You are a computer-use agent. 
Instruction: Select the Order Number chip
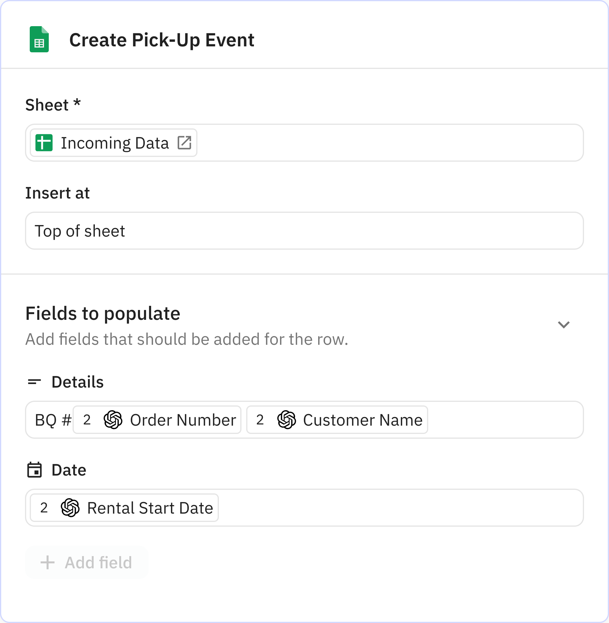[157, 420]
